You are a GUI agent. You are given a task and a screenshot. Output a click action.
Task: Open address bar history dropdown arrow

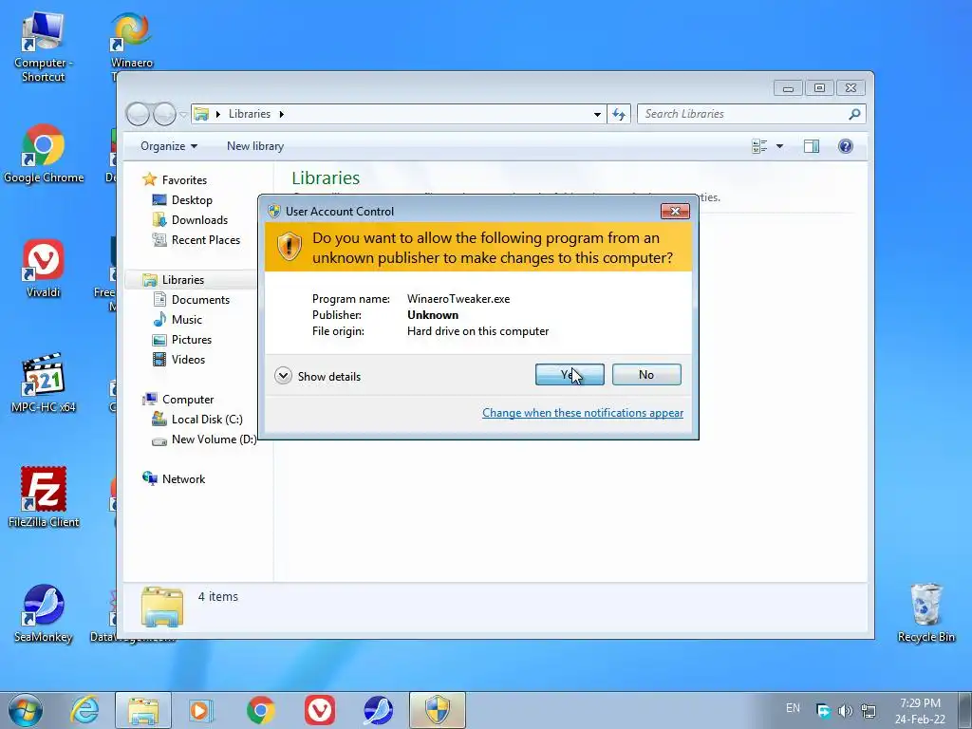597,114
